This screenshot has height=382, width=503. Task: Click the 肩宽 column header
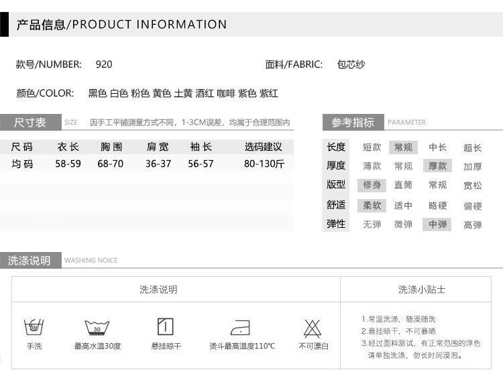coord(158,147)
